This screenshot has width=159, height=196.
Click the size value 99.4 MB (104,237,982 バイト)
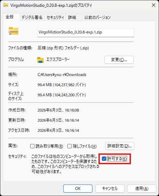[62, 85]
